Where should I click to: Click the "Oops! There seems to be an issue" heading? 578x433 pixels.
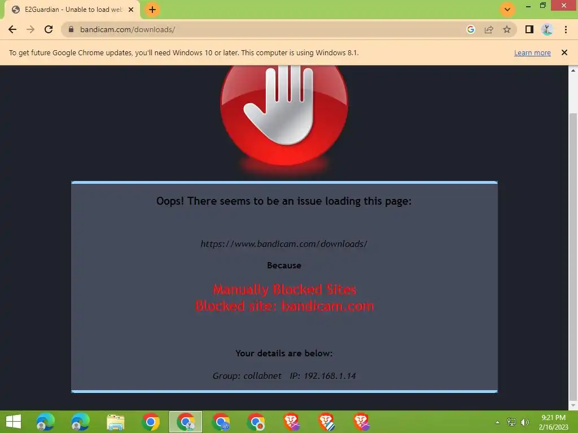pos(284,201)
